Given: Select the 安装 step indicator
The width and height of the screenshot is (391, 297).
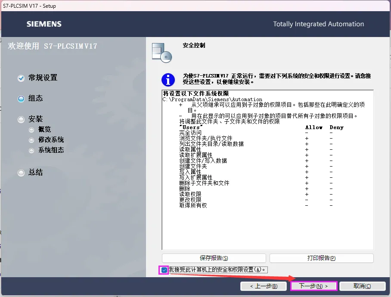Looking at the screenshot, I should coord(21,120).
